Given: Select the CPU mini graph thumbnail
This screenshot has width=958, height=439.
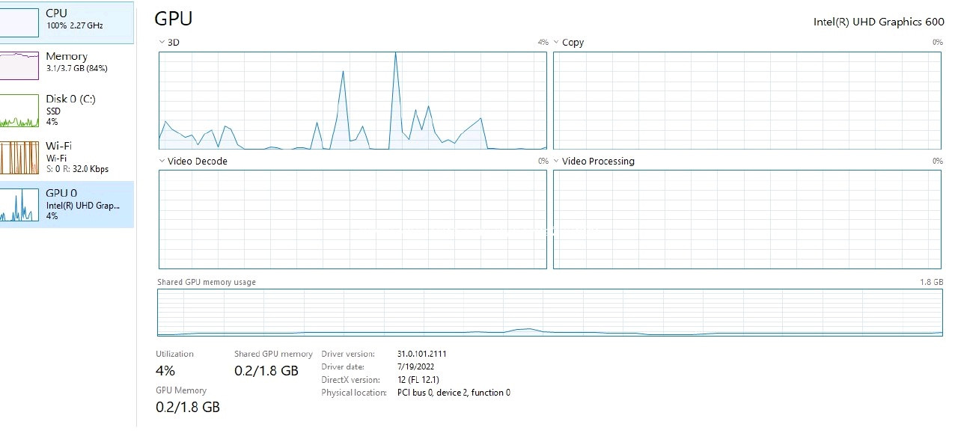Looking at the screenshot, I should [x=19, y=22].
